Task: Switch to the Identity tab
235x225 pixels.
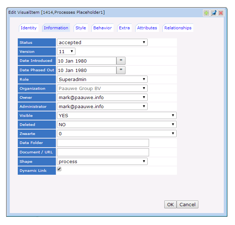Action: (x=29, y=28)
